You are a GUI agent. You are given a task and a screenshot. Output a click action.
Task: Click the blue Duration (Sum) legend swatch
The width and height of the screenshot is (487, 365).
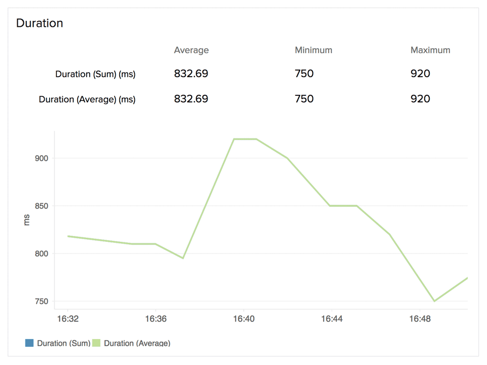pos(29,343)
